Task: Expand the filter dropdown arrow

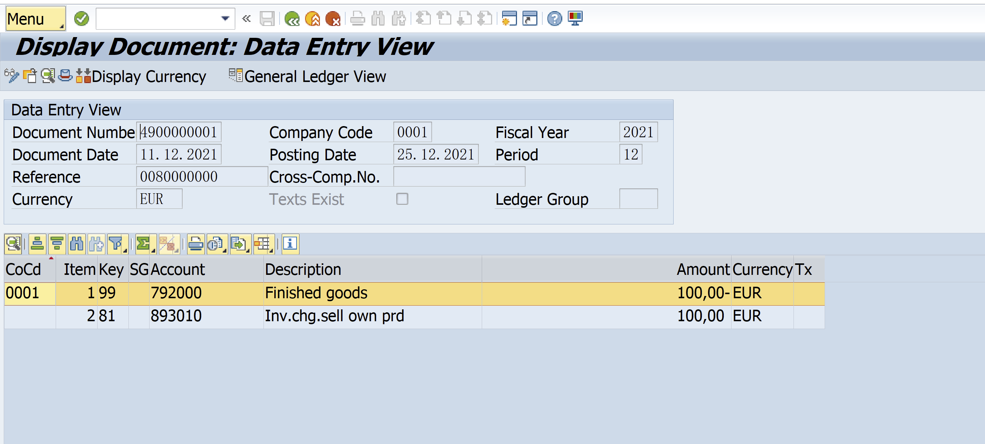Action: tap(125, 251)
